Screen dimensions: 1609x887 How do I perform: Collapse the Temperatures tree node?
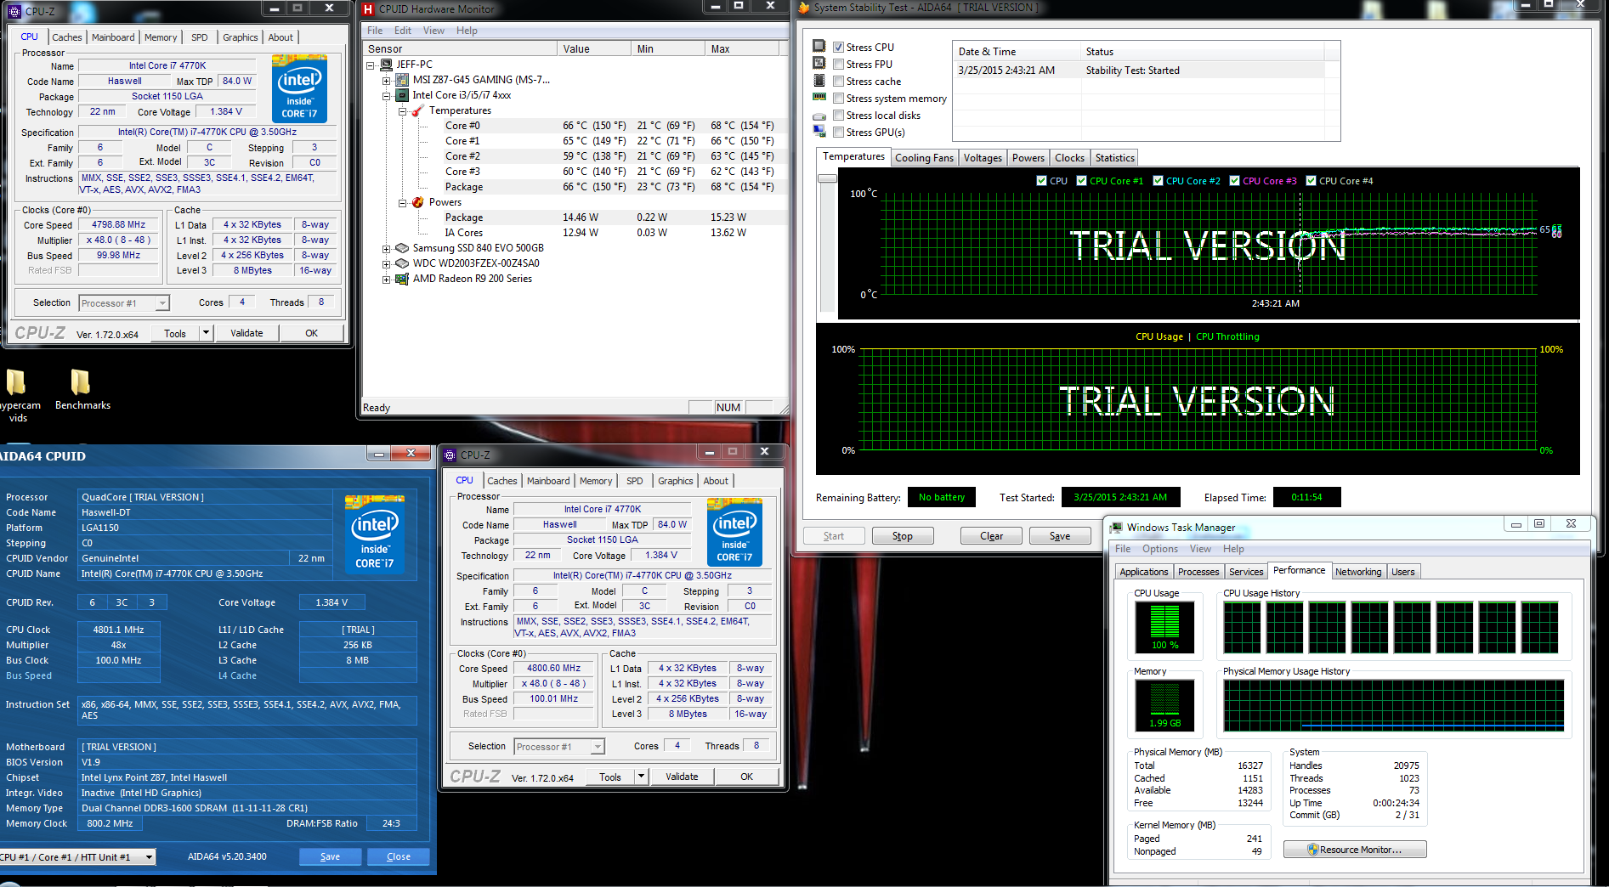tap(403, 111)
